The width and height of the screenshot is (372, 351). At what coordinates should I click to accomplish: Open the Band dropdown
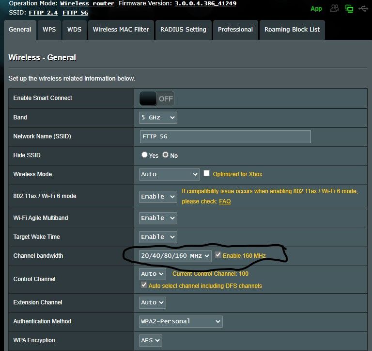tap(158, 117)
